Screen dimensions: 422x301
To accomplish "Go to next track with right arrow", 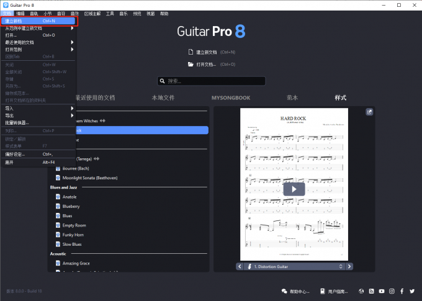I will [350, 266].
